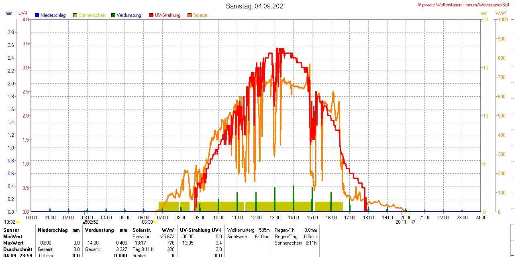
Task: Click the sunrise sun icon beside 06:38
Action: (155, 222)
